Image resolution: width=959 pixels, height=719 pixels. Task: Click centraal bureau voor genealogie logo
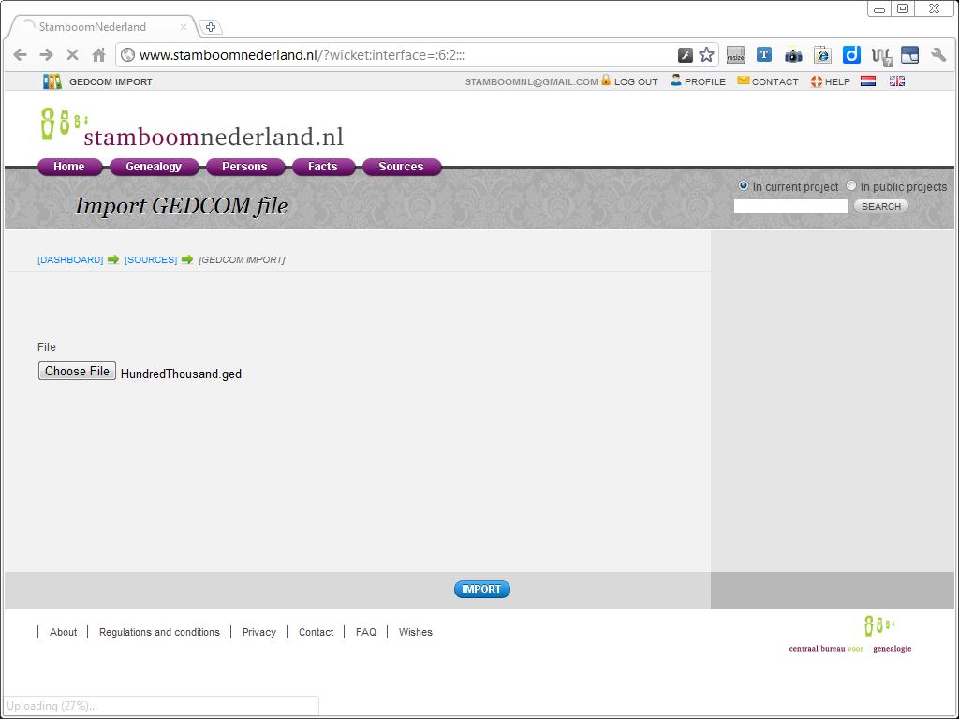point(850,635)
